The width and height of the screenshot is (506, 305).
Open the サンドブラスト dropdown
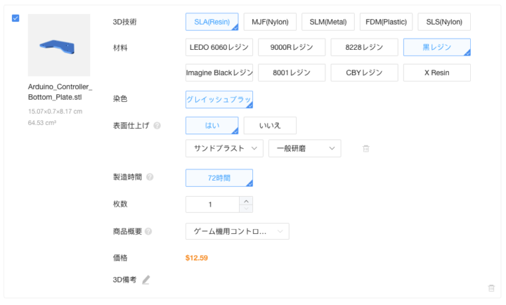click(224, 148)
